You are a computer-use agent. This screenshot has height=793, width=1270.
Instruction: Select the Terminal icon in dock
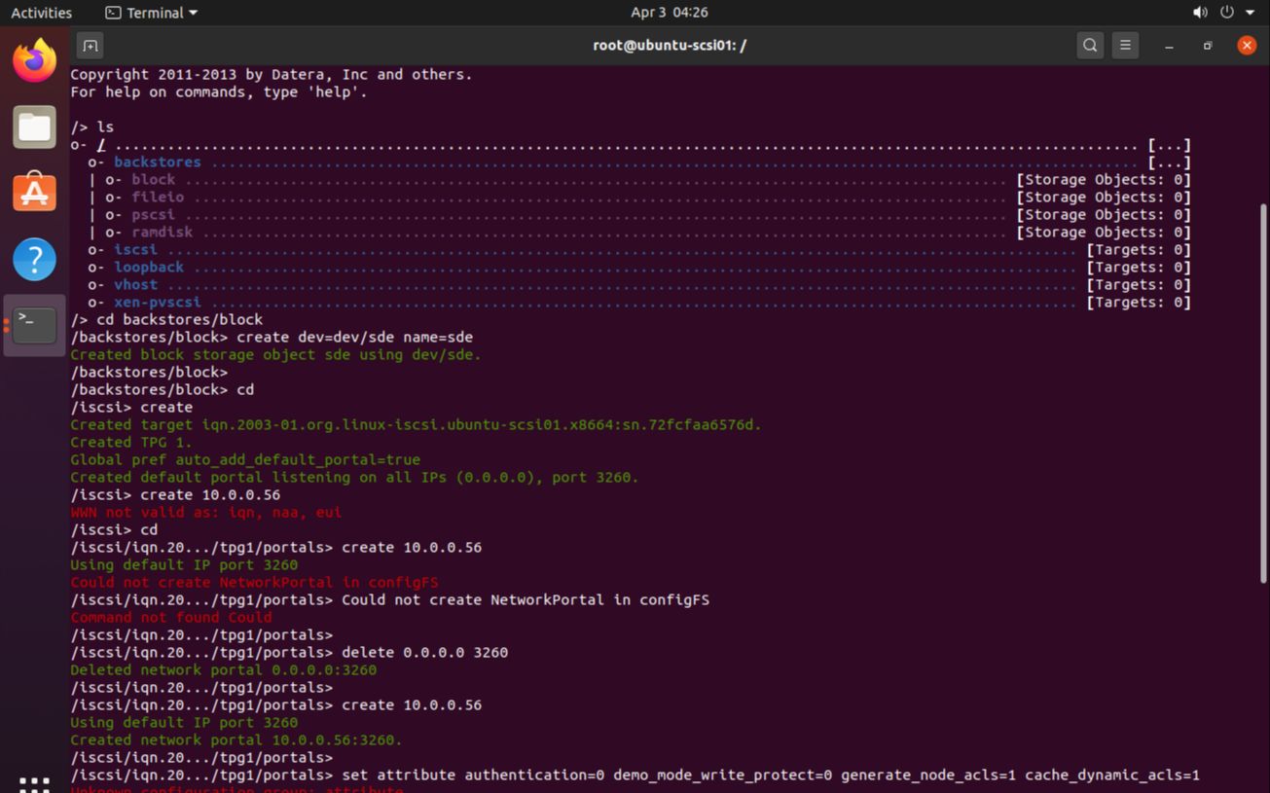pos(34,325)
